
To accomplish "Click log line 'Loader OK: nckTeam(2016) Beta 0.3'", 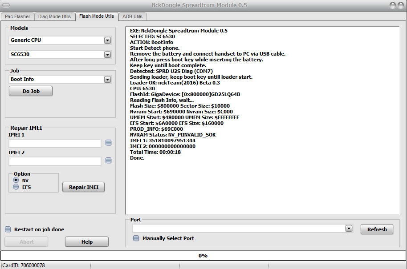I will pos(175,83).
